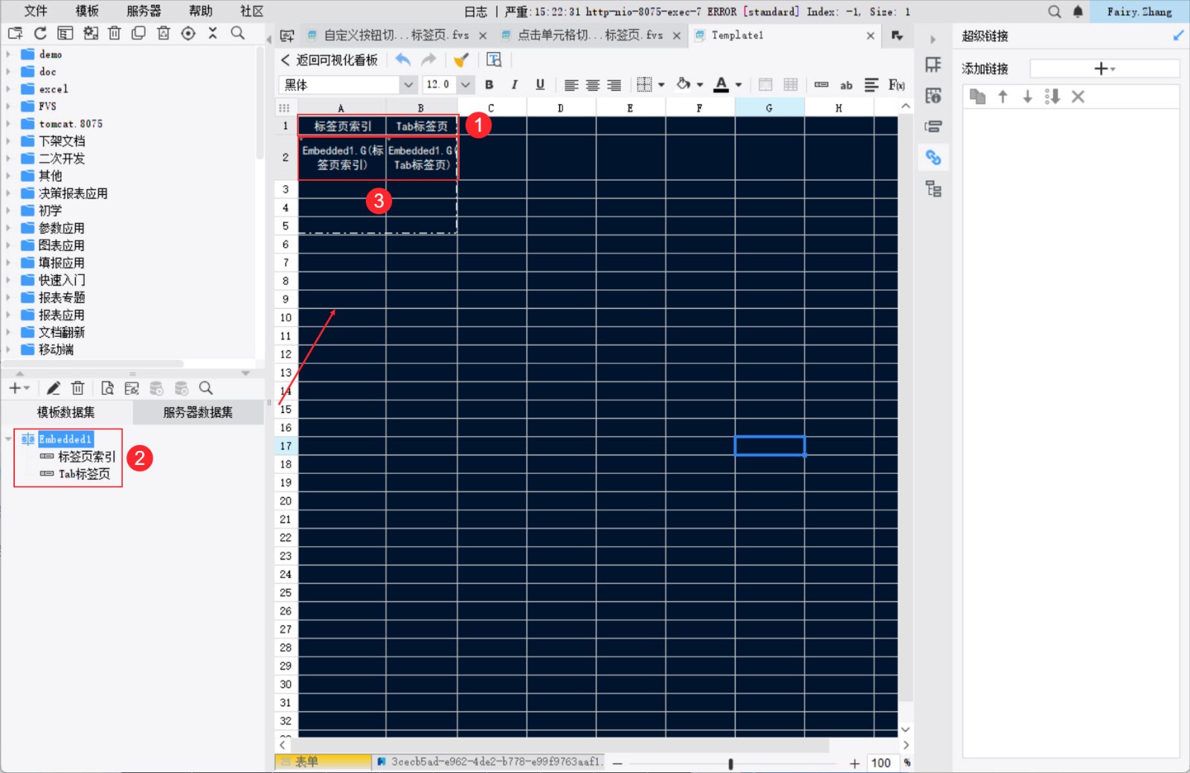Click the redo arrow icon
This screenshot has width=1190, height=773.
point(428,60)
